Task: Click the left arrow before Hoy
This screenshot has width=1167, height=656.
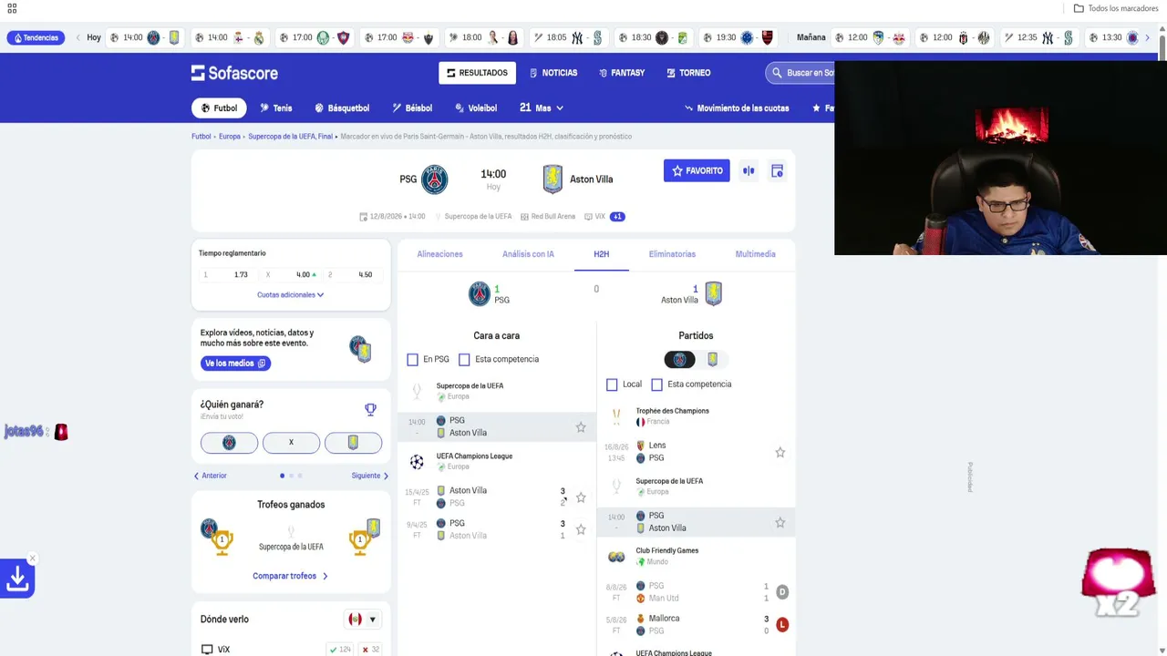Action: click(77, 37)
